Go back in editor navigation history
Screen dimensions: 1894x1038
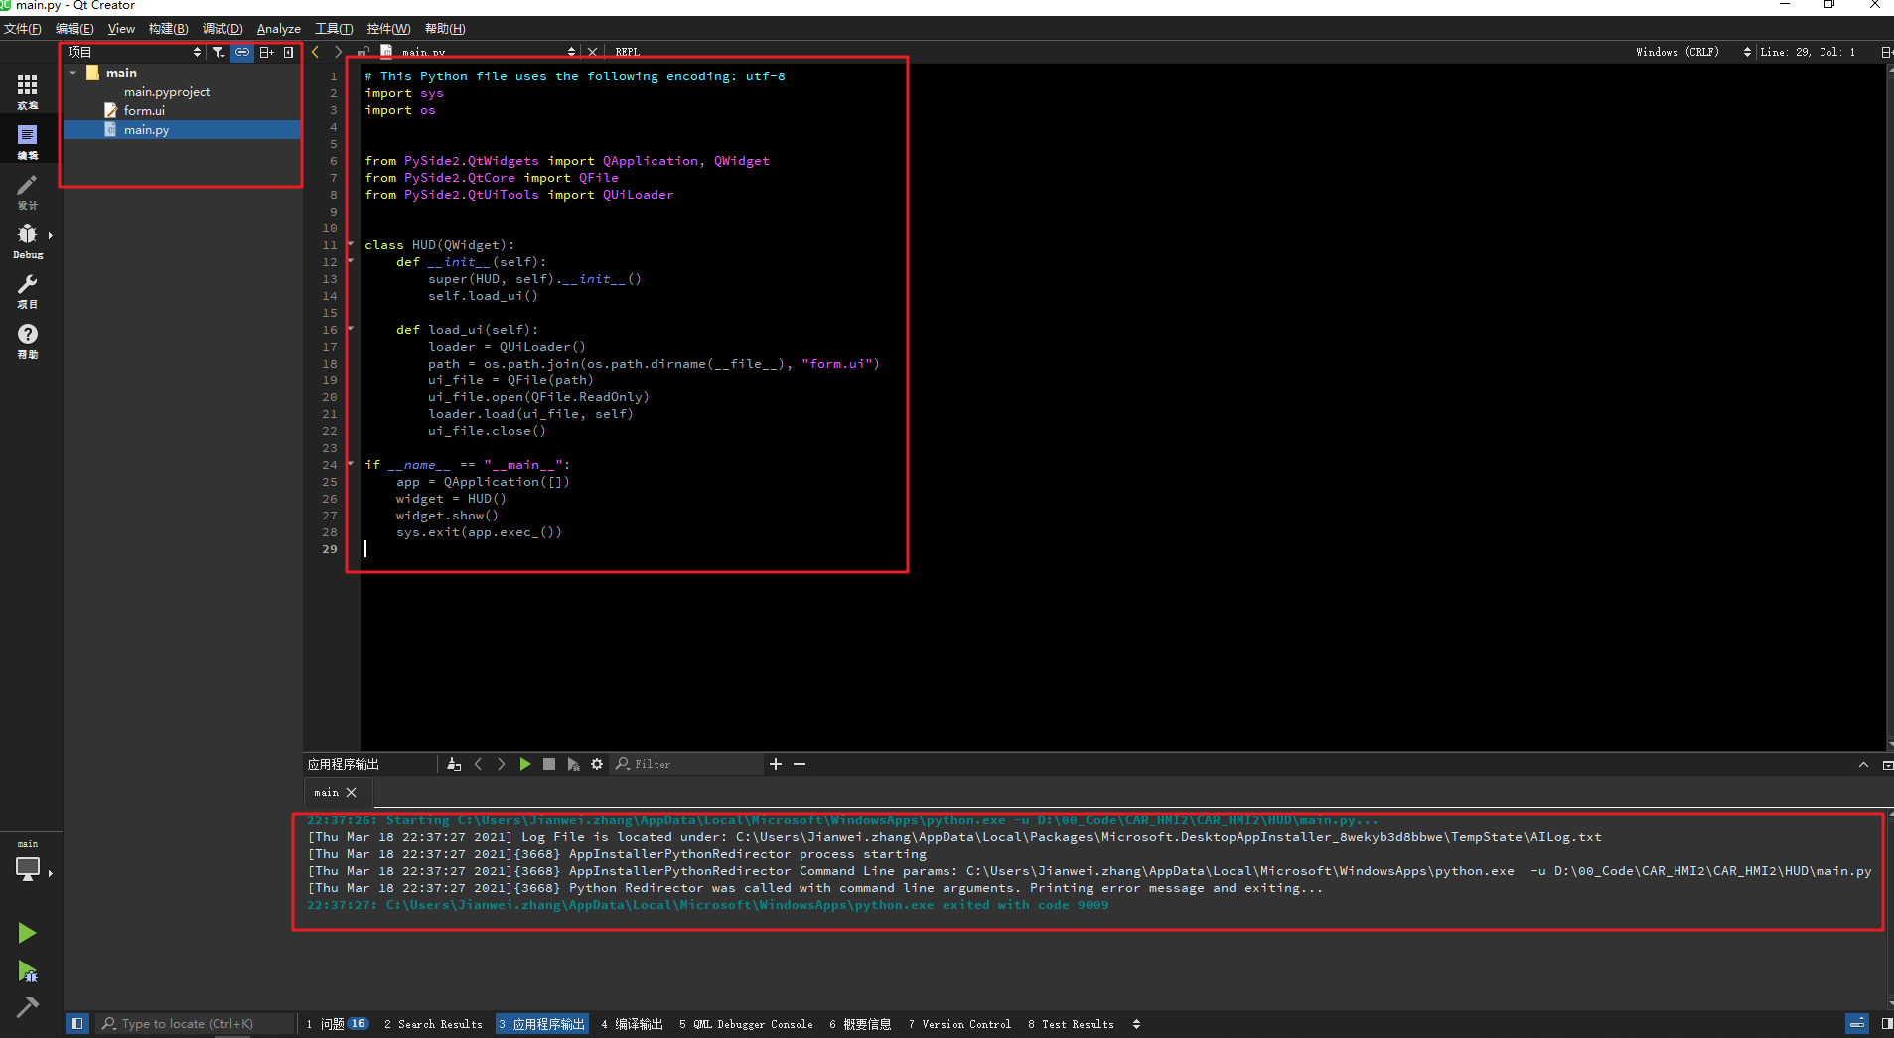[x=316, y=52]
